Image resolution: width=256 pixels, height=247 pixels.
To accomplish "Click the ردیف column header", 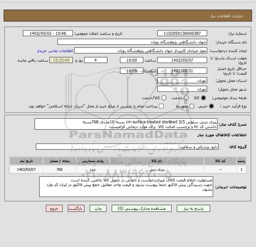I will [x=241, y=161].
